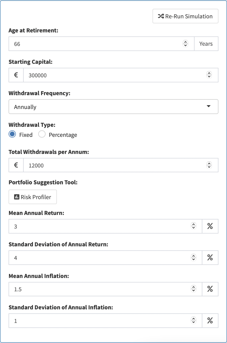Image resolution: width=227 pixels, height=343 pixels.
Task: Select the Percentage withdrawal type
Action: tap(42, 134)
